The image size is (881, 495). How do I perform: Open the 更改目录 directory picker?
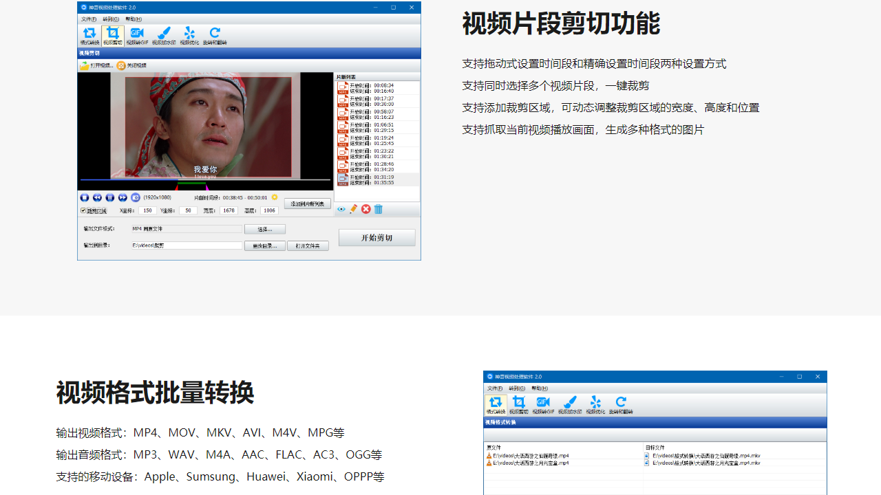pyautogui.click(x=265, y=245)
